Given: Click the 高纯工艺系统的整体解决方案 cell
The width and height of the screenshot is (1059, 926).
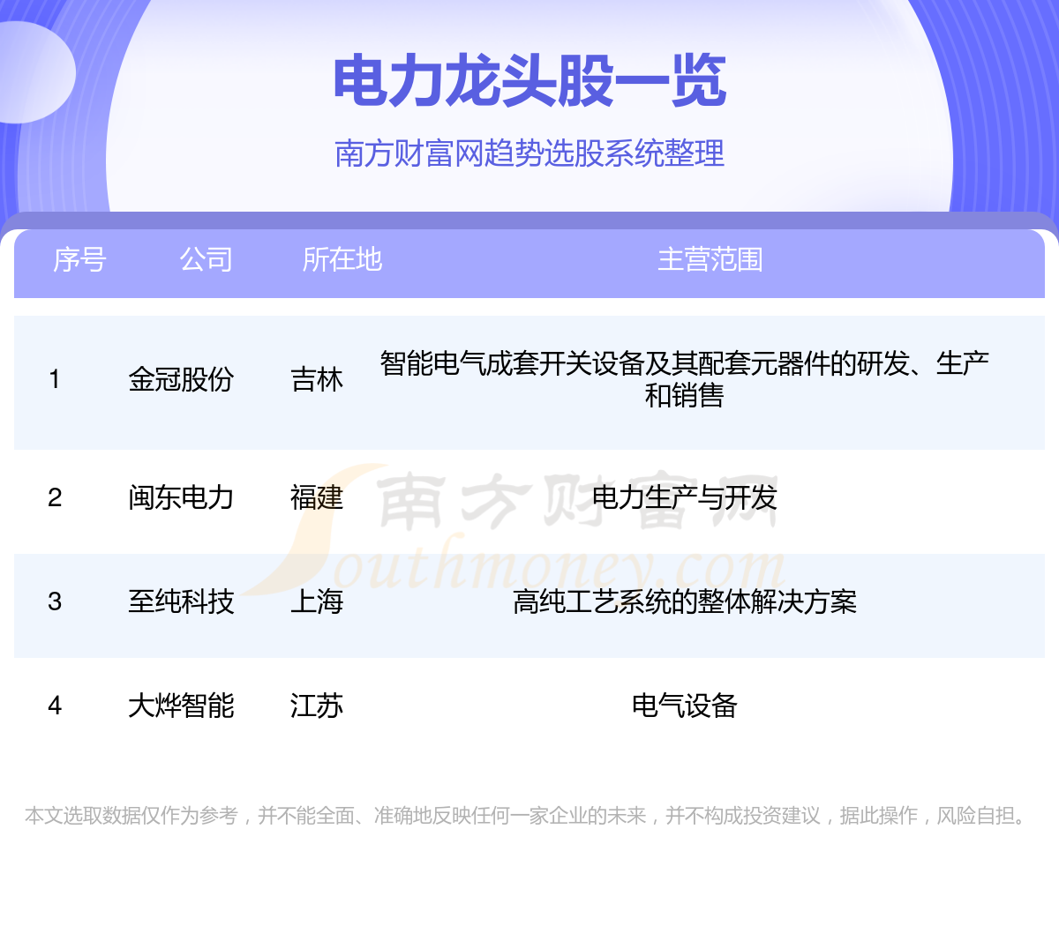Looking at the screenshot, I should tap(685, 601).
